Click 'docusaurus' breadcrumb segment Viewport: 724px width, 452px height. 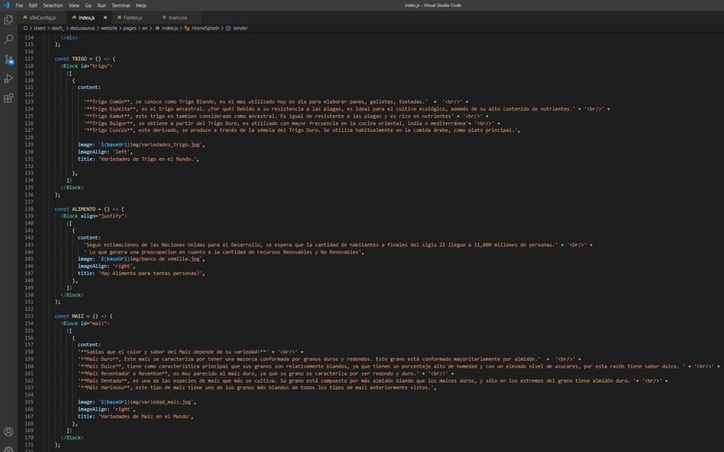pos(82,28)
